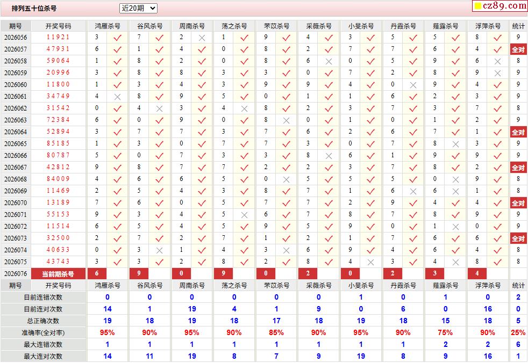Click the check mark for 芣苡杀号 in row 2026075
The height and width of the screenshot is (363, 528).
[286, 262]
